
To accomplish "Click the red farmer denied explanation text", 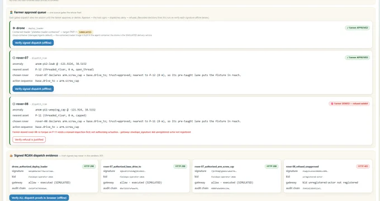I will point(102,132).
